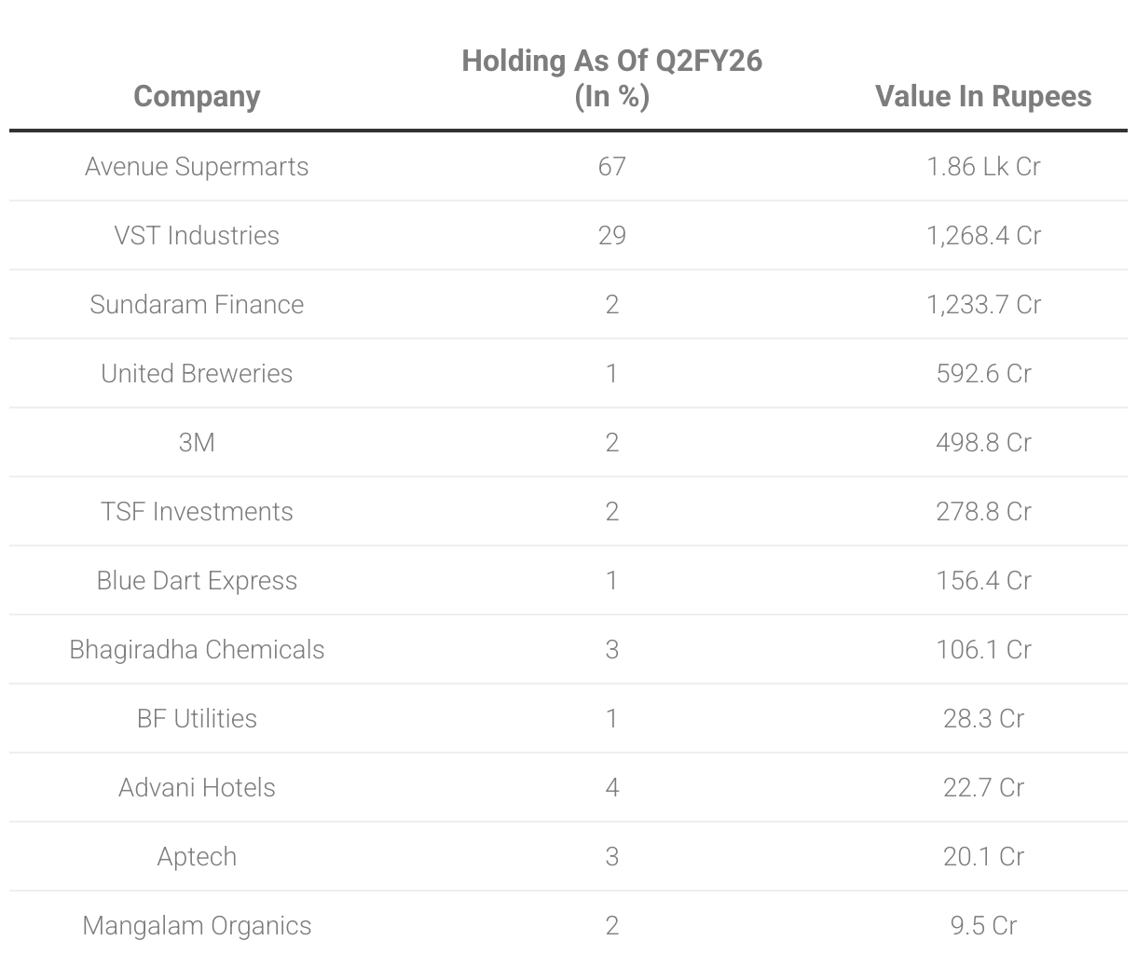Image resolution: width=1137 pixels, height=968 pixels.
Task: Select the Aptech company cell
Action: [197, 856]
